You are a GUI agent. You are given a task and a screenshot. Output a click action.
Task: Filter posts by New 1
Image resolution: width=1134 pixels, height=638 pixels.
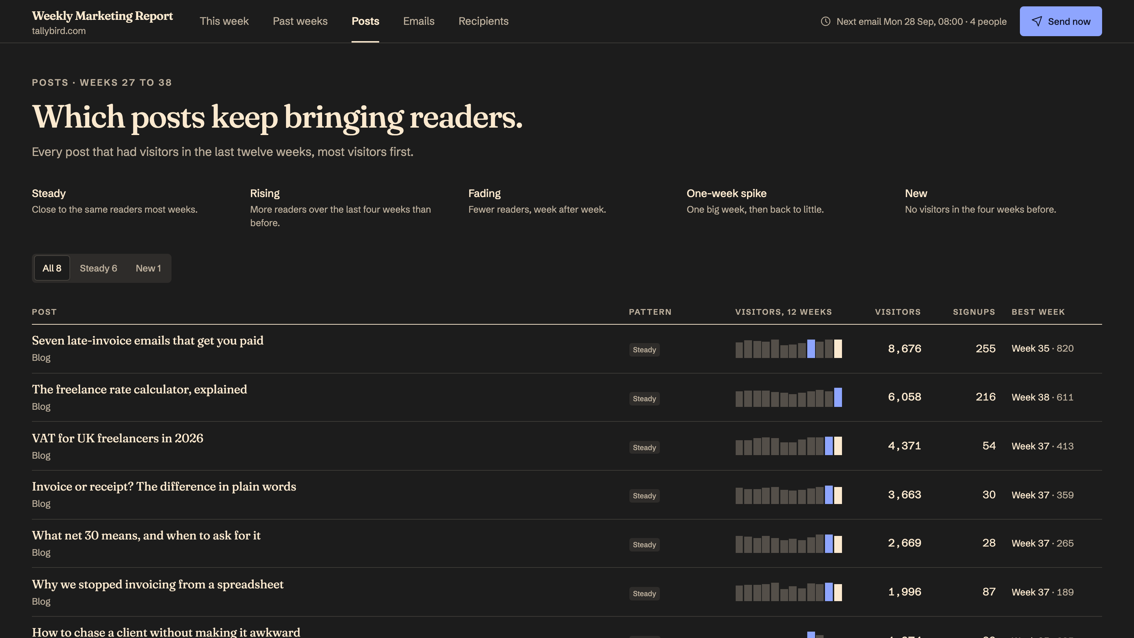[x=148, y=268]
